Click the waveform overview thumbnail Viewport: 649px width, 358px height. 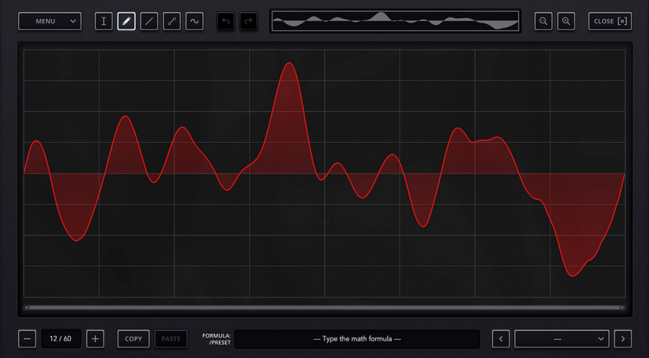point(395,21)
